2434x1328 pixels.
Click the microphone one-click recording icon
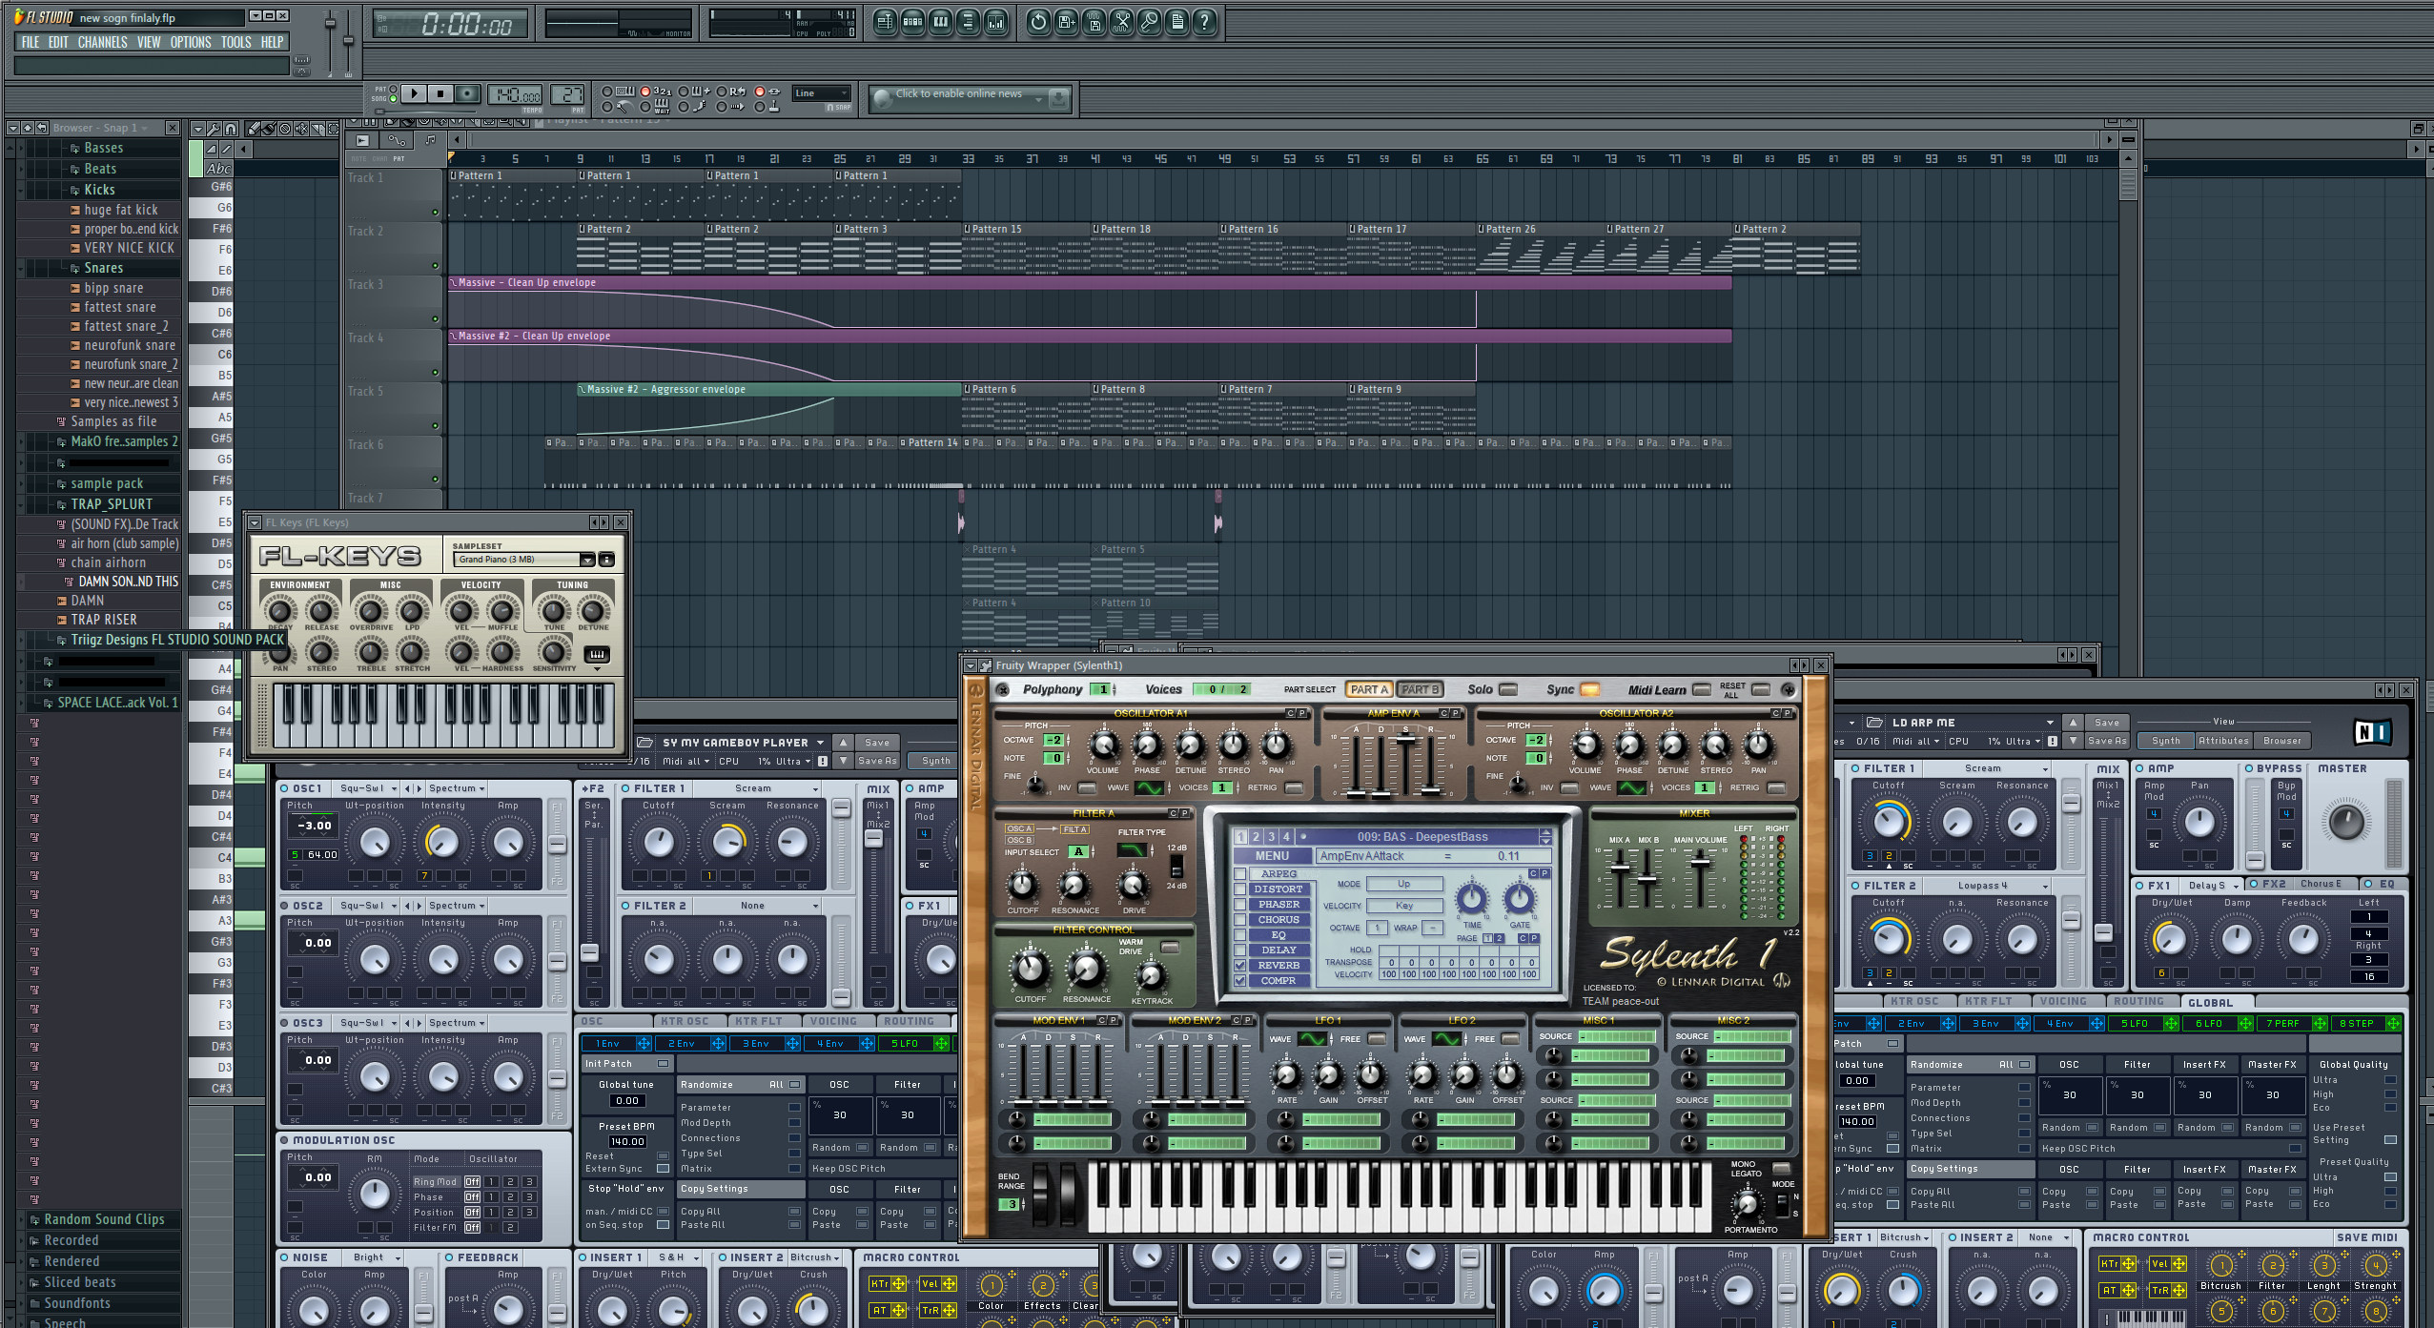[1150, 22]
